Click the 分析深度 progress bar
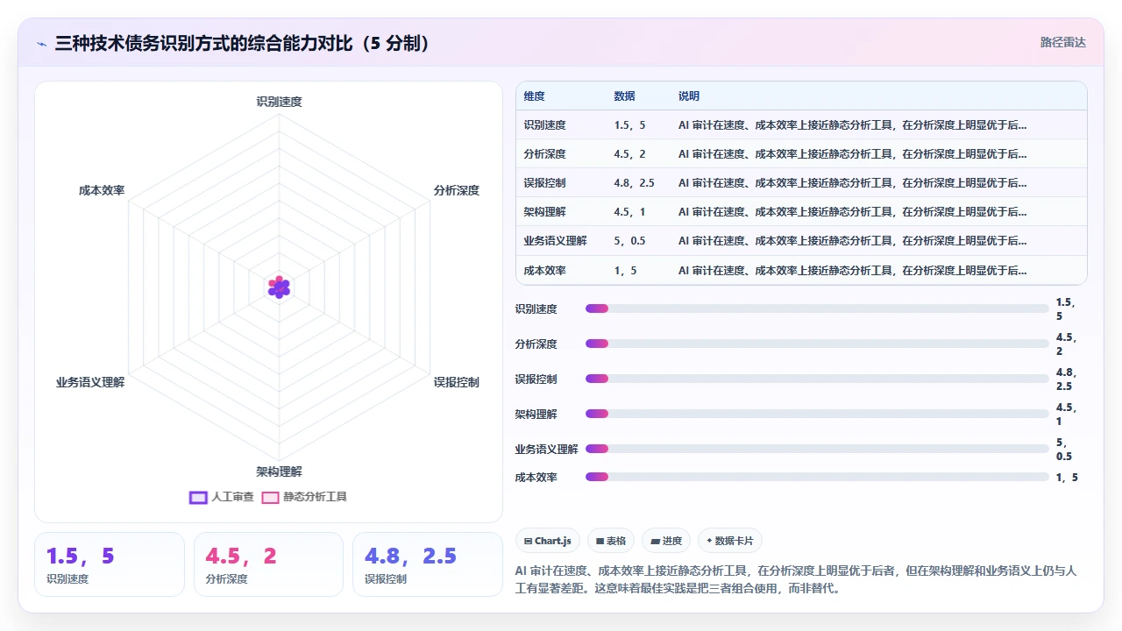Image resolution: width=1122 pixels, height=631 pixels. pos(817,344)
